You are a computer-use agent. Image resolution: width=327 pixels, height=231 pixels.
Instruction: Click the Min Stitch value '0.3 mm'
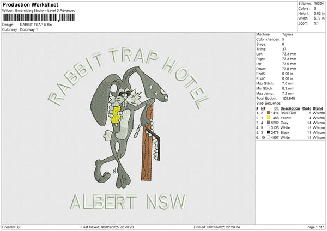coord(288,88)
